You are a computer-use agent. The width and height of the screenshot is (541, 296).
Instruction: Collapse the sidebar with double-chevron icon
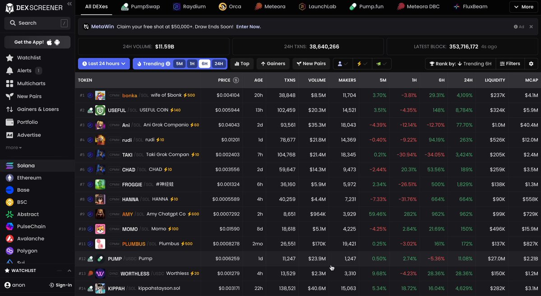click(x=69, y=4)
